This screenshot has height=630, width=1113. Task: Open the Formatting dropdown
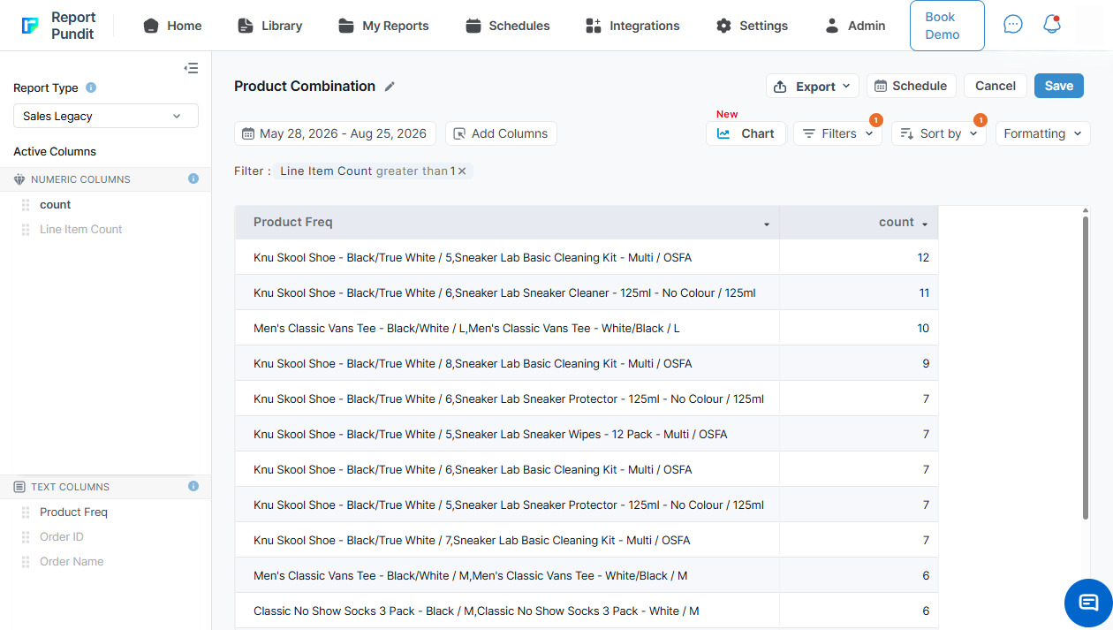pyautogui.click(x=1042, y=133)
